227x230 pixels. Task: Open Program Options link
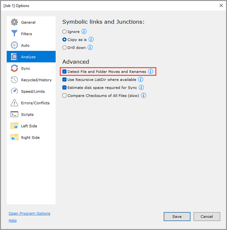[29, 213]
